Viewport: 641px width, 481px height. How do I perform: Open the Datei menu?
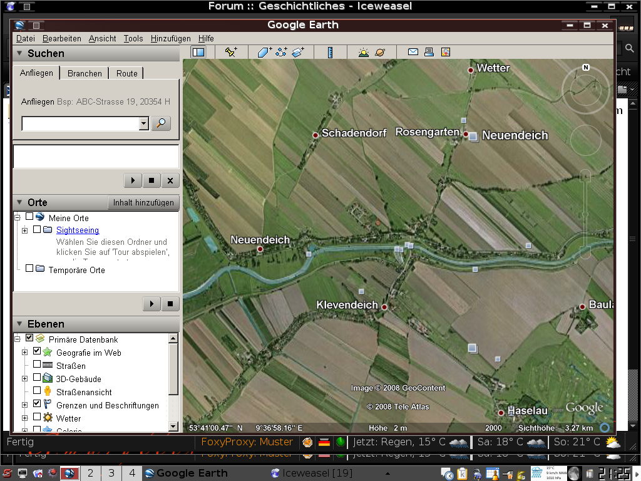point(25,38)
